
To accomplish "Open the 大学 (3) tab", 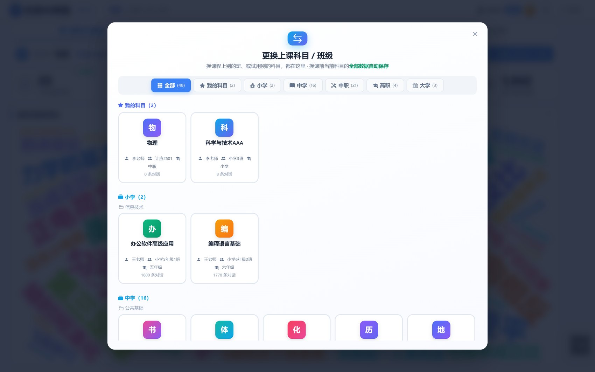I will [x=425, y=85].
